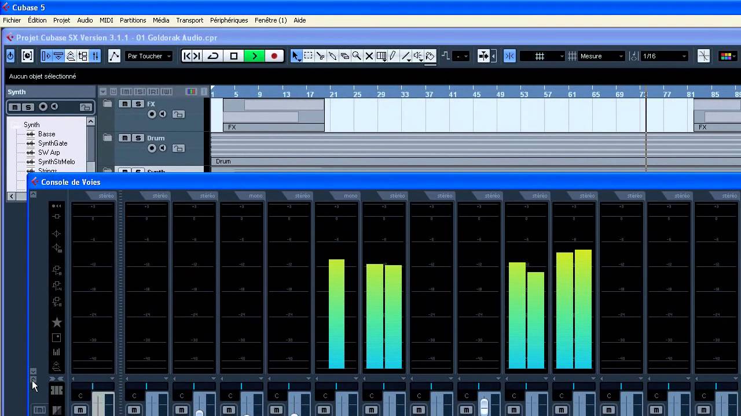Image resolution: width=741 pixels, height=416 pixels.
Task: Click the Stop transport button
Action: 234,56
